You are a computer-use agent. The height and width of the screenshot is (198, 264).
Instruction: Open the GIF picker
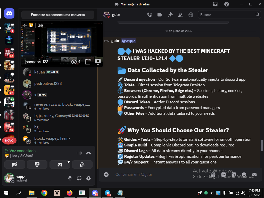click(224, 175)
